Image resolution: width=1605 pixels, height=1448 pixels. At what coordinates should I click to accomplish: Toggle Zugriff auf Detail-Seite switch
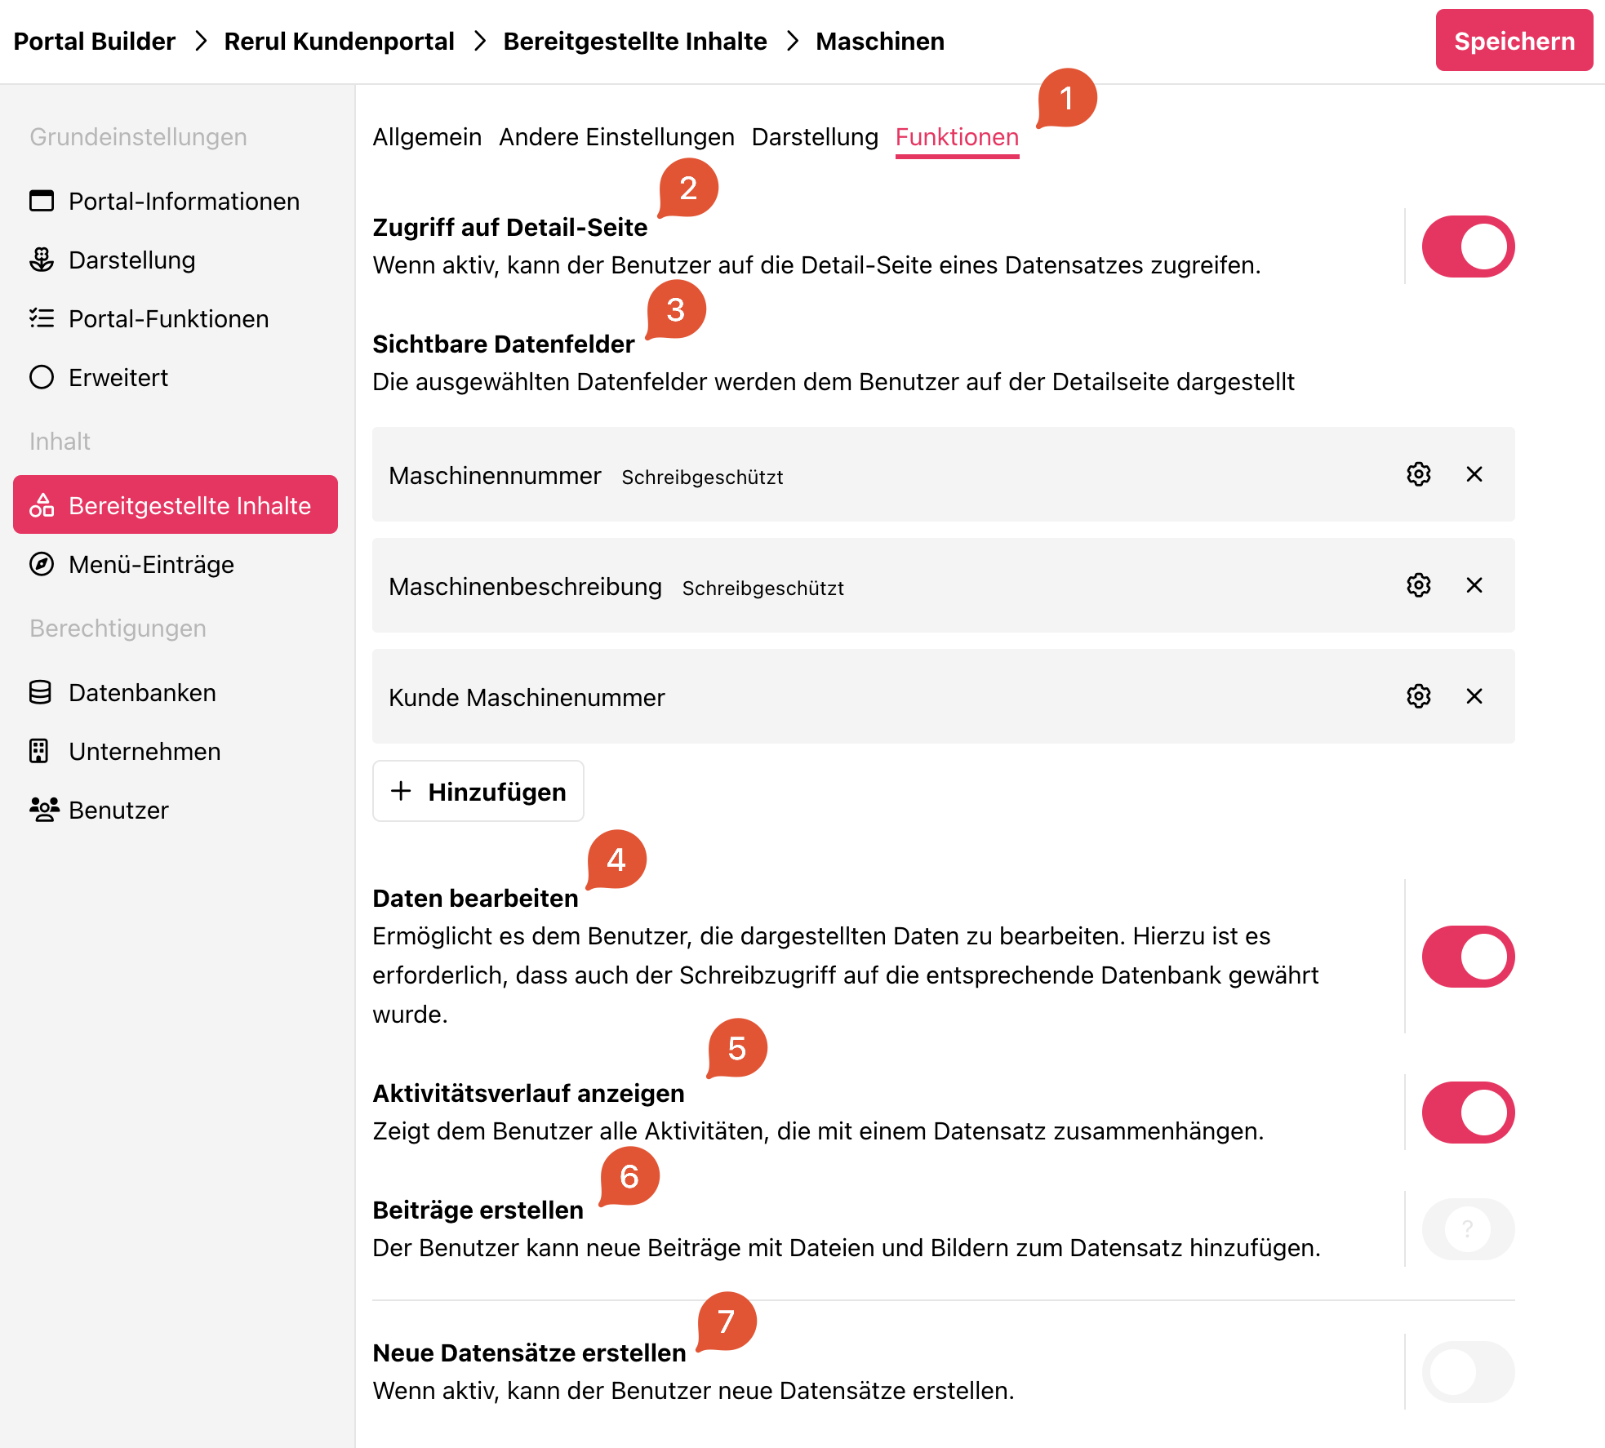(1468, 247)
